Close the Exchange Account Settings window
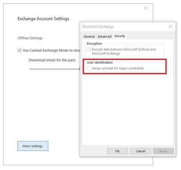The image size is (181, 170). [145, 8]
